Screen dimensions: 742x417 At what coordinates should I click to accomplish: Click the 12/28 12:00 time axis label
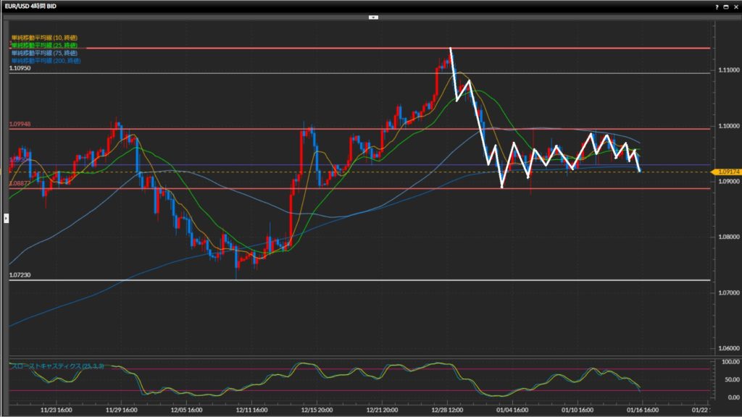tap(449, 409)
